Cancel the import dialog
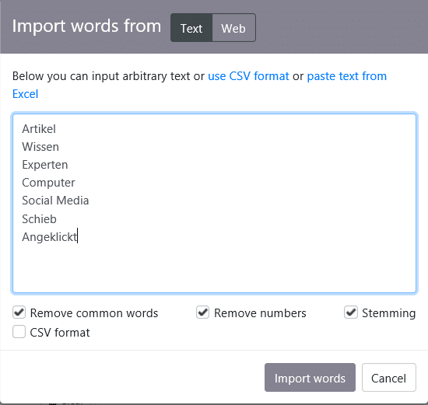The height and width of the screenshot is (405, 428). tap(389, 378)
